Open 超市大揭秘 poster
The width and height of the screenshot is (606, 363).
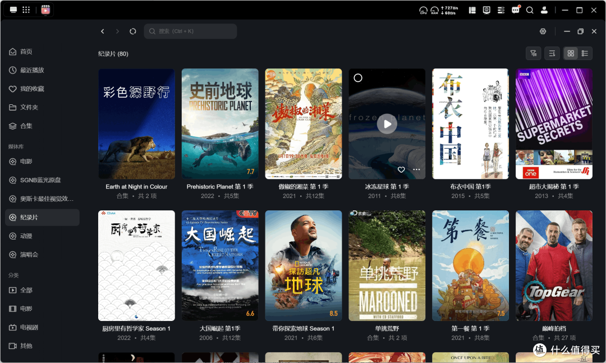(554, 123)
